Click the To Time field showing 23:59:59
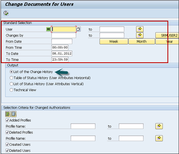This screenshot has height=154, width=179. 60,60
